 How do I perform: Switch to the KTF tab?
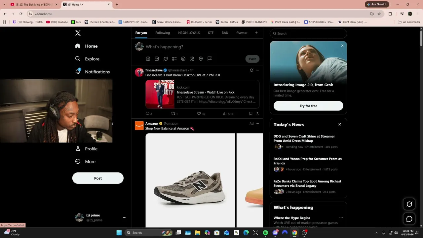[x=211, y=33]
